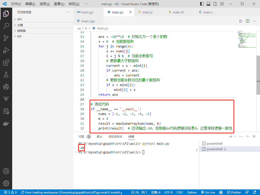Show errors and warnings in status bar
The width and height of the screenshot is (260, 195).
[x=10, y=192]
